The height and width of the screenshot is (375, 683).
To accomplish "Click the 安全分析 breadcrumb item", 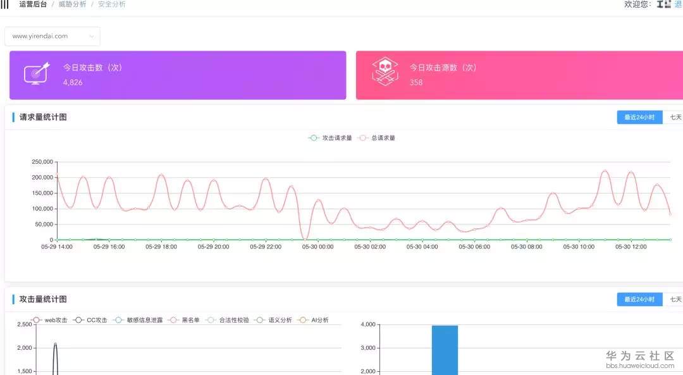I will coord(111,4).
